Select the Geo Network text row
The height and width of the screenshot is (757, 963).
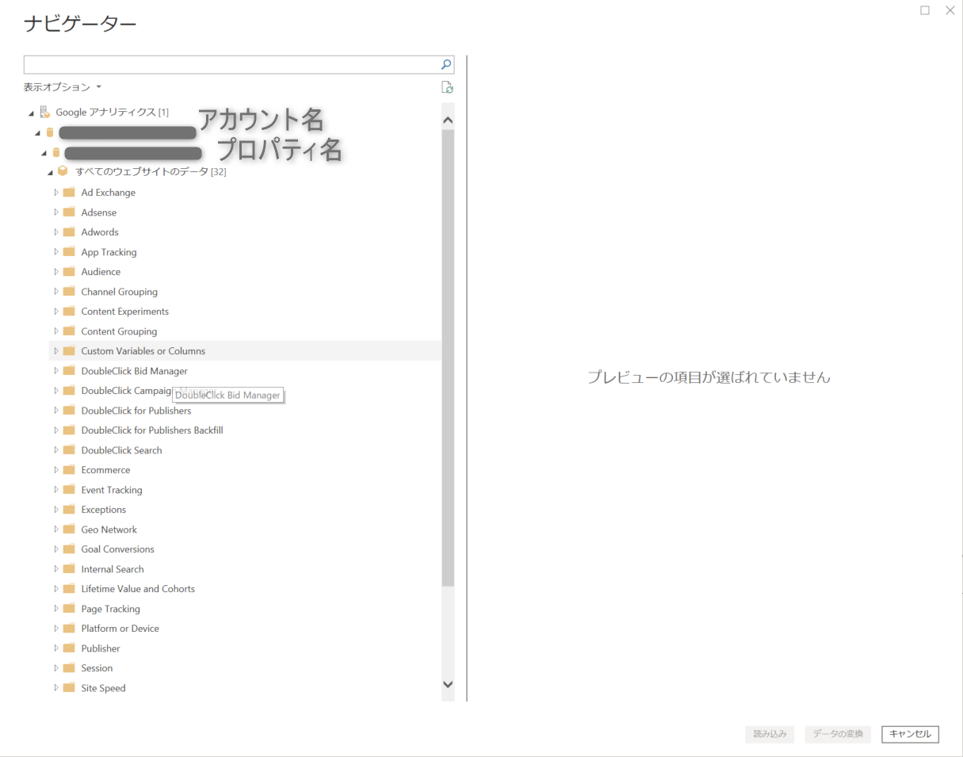click(x=109, y=530)
